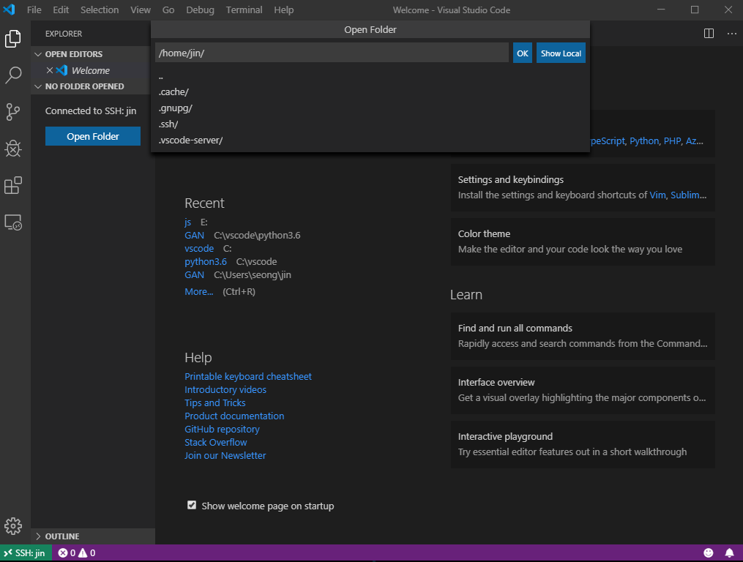Viewport: 743px width, 562px height.
Task: Select the .vscode-server/ folder entry
Action: point(370,140)
